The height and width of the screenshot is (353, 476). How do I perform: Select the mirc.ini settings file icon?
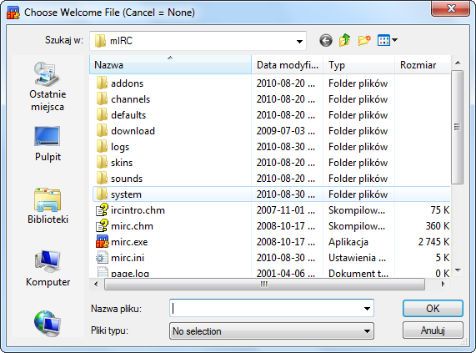(102, 257)
